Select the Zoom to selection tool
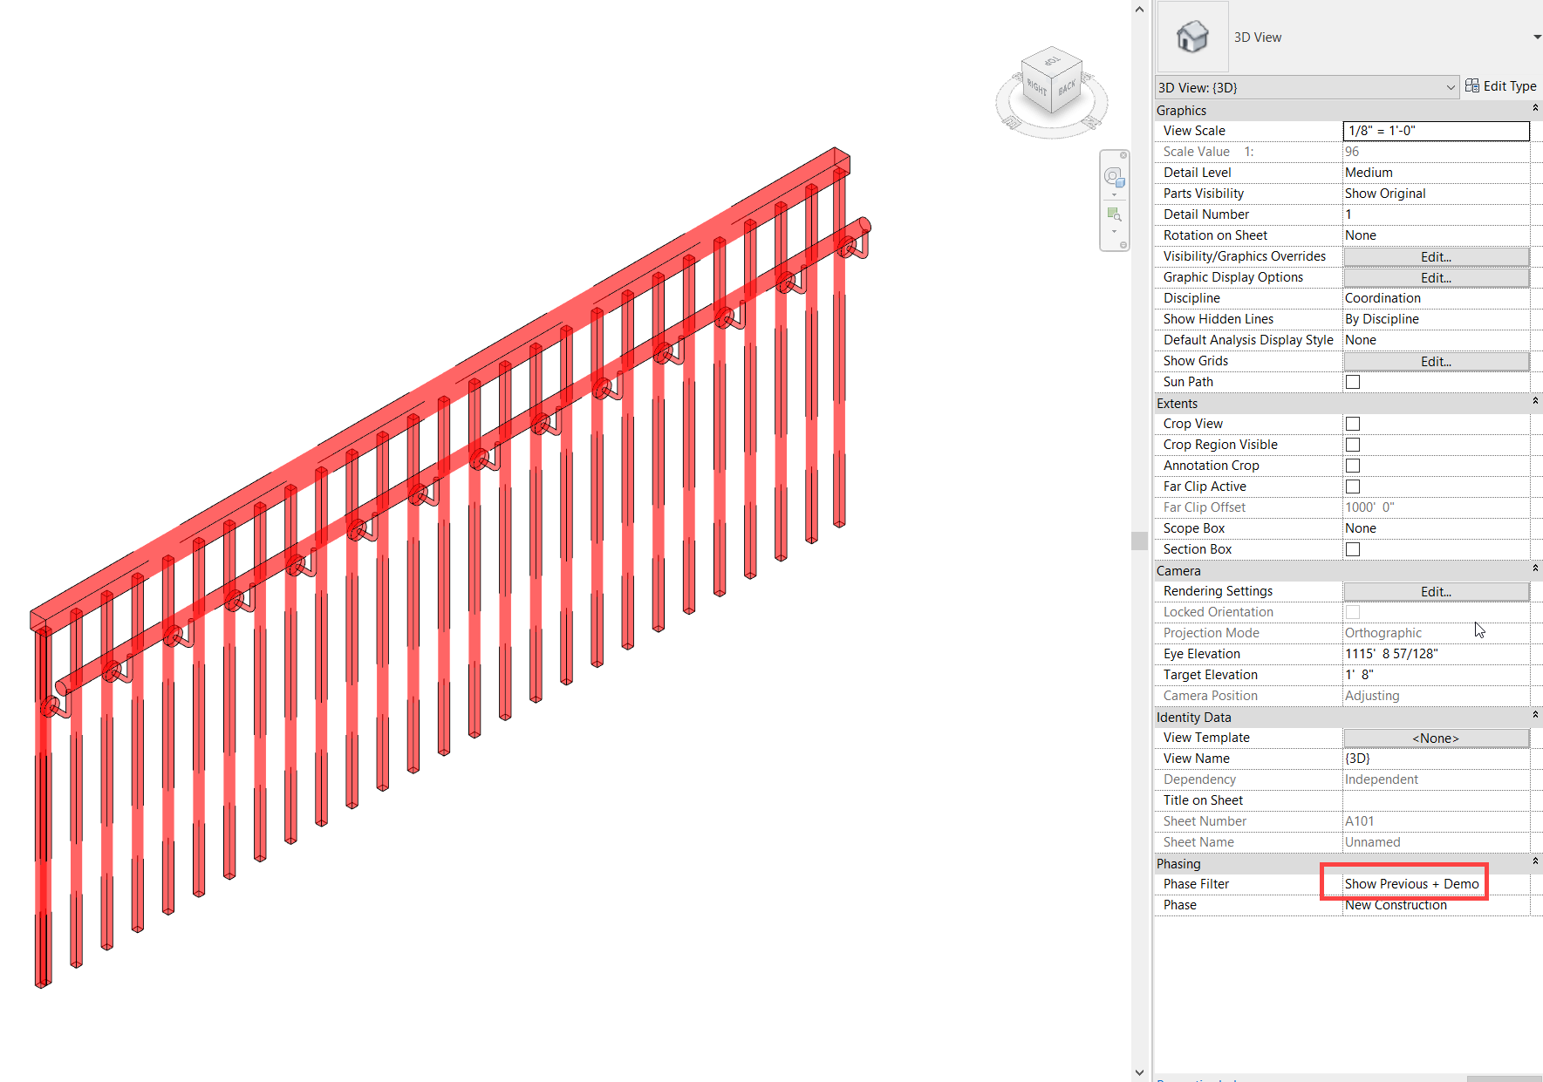 click(1114, 214)
